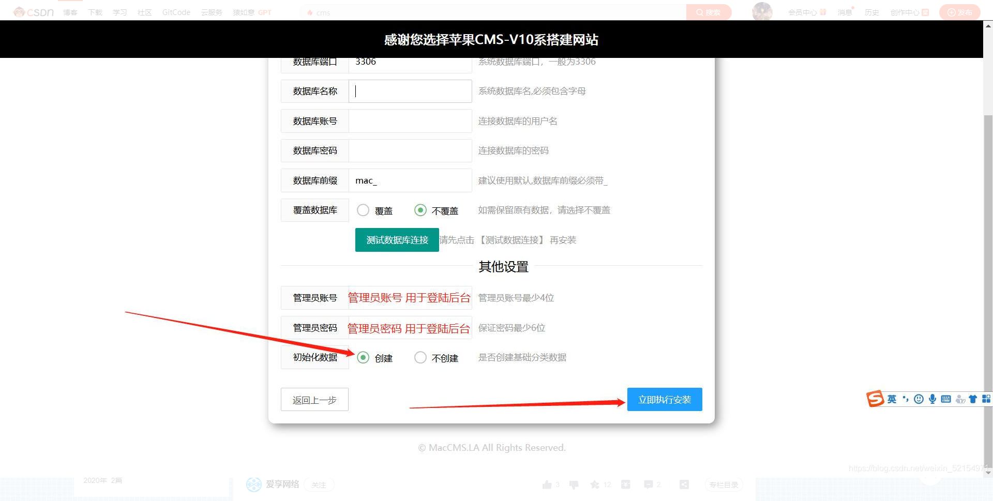
Task: Click the 爱享网络 author avatar
Action: point(254,484)
